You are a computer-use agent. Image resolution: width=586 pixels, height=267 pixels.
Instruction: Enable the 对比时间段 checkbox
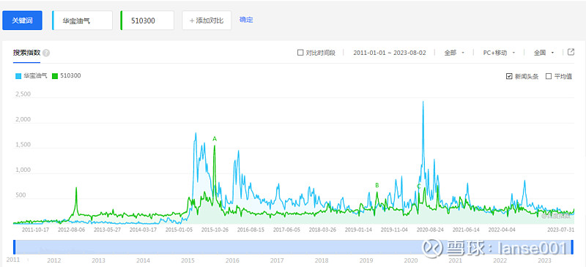click(x=300, y=53)
